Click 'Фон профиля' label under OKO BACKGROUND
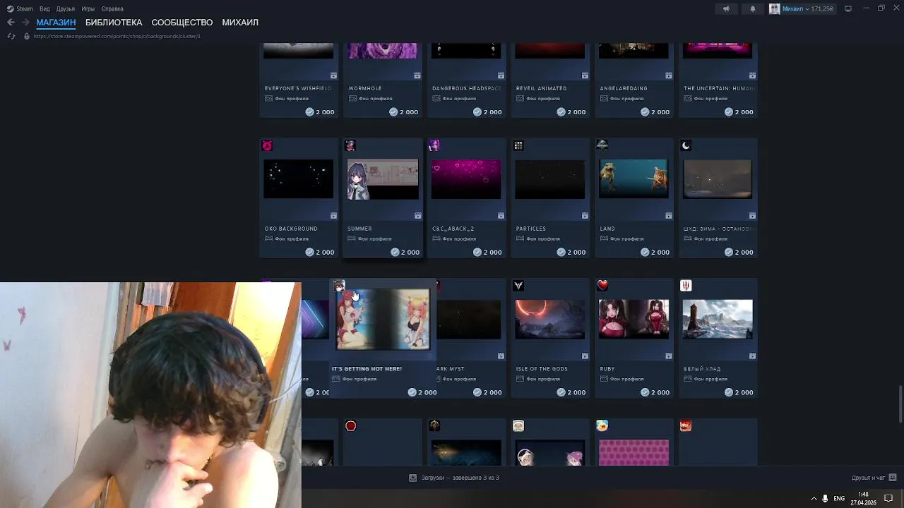 pyautogui.click(x=291, y=238)
